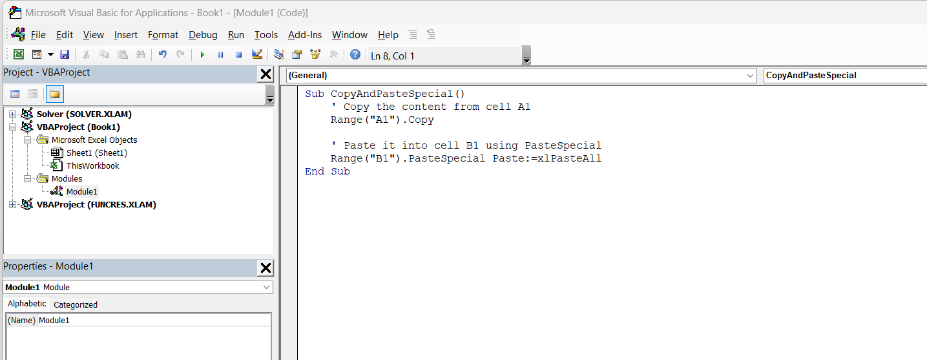Toggle Design Mode icon
927x360 pixels.
coord(257,55)
